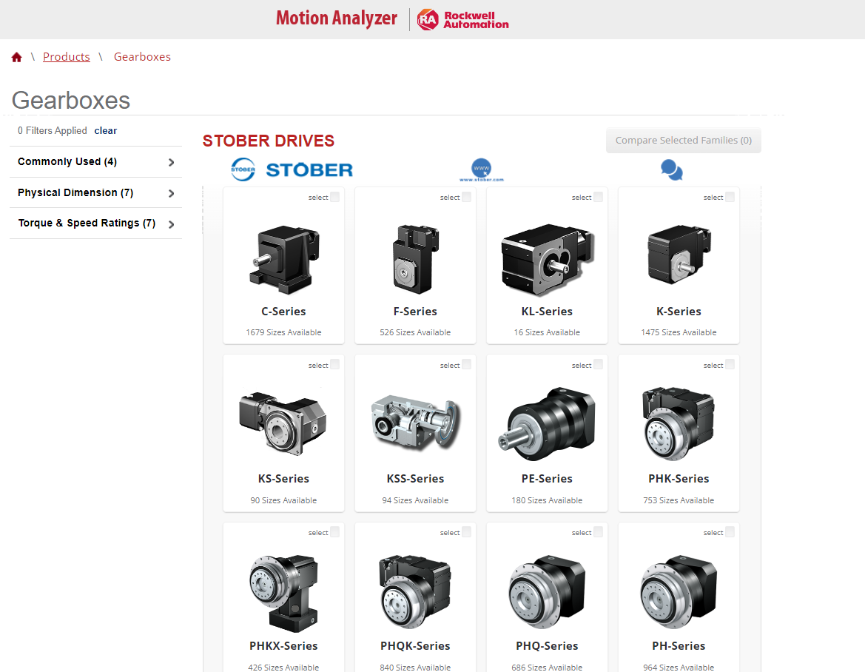
Task: Select the C-Series checkbox
Action: click(333, 196)
